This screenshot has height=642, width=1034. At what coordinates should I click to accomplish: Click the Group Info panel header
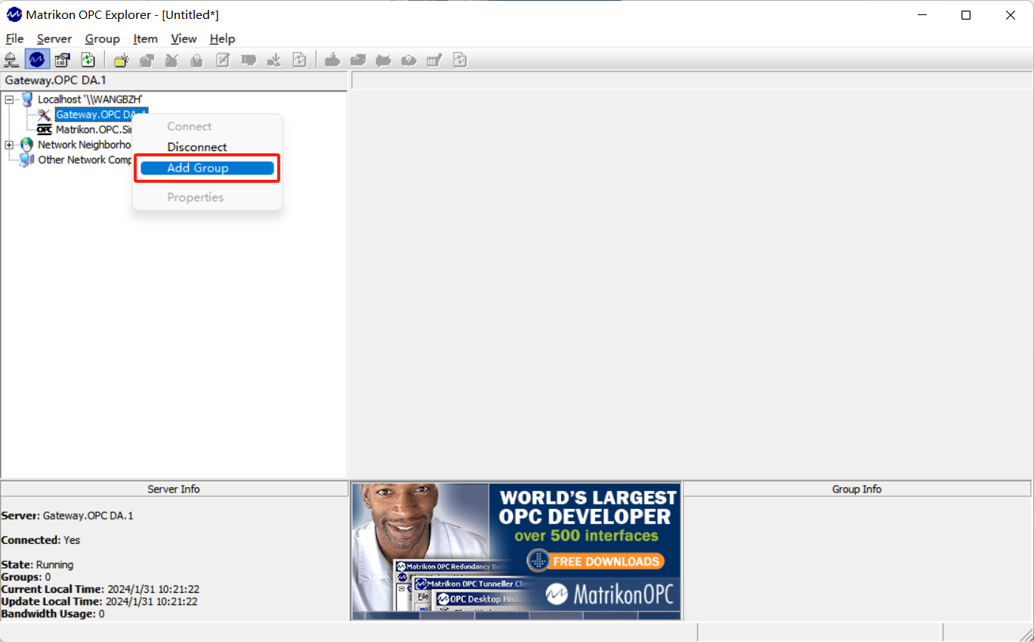pyautogui.click(x=857, y=489)
